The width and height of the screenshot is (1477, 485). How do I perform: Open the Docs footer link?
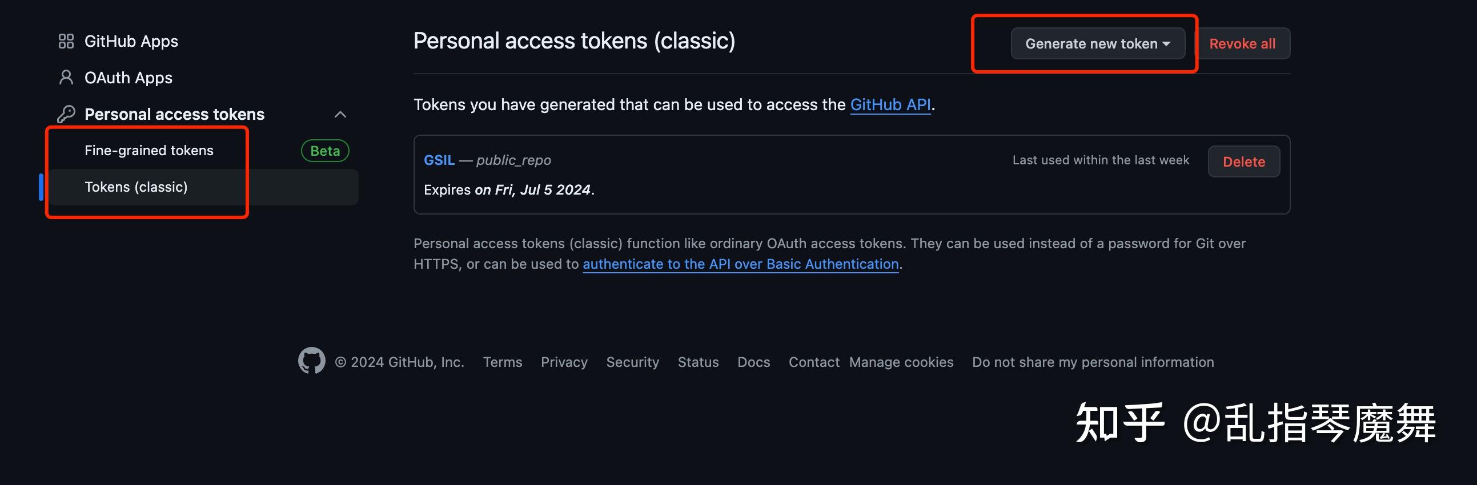(x=753, y=362)
